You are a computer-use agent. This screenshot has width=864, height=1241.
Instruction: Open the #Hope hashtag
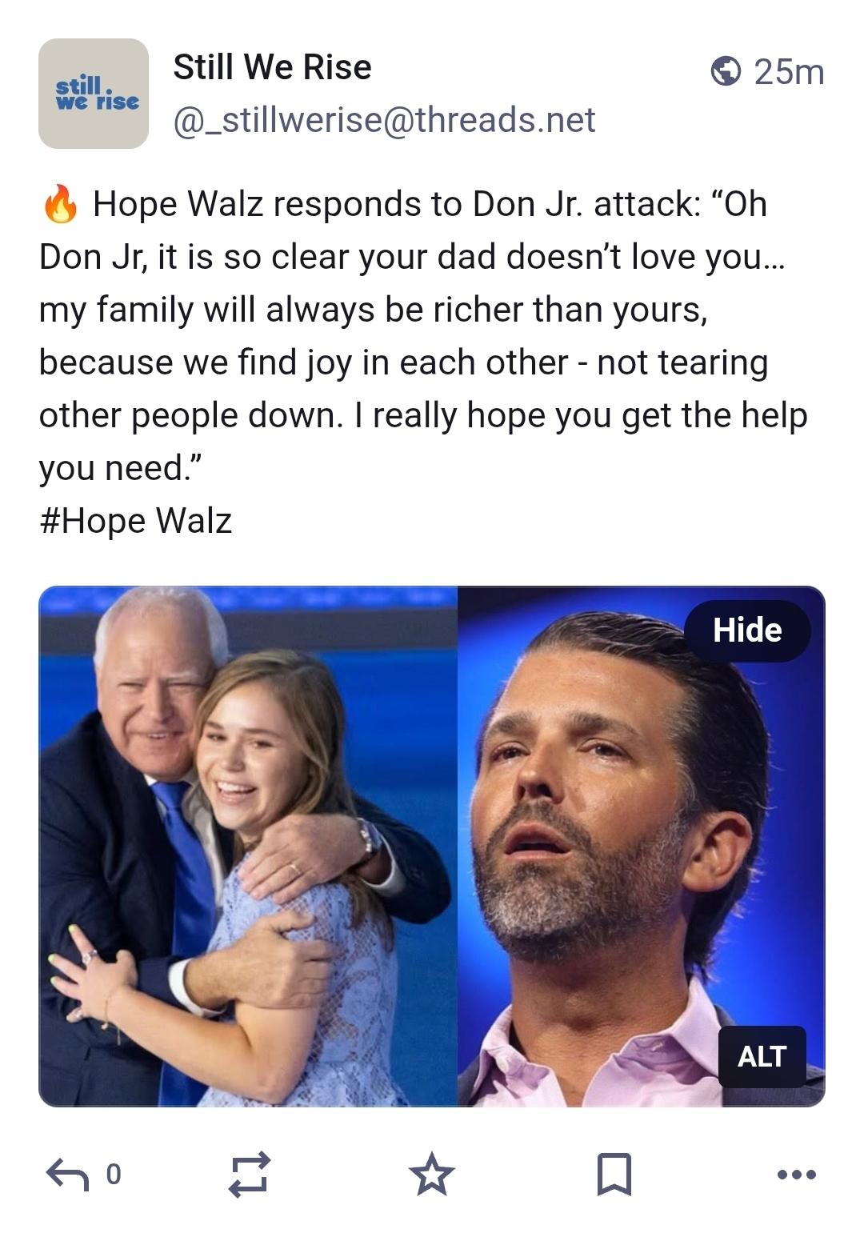[x=93, y=521]
